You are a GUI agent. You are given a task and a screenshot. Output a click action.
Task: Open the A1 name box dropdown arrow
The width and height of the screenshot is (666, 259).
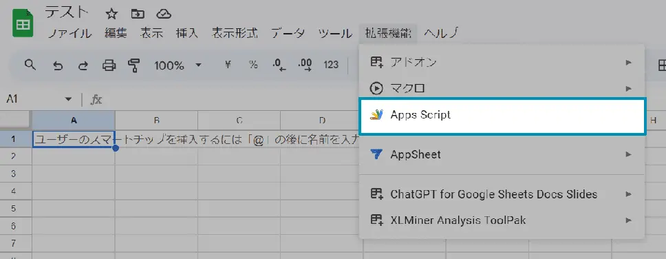pos(68,99)
